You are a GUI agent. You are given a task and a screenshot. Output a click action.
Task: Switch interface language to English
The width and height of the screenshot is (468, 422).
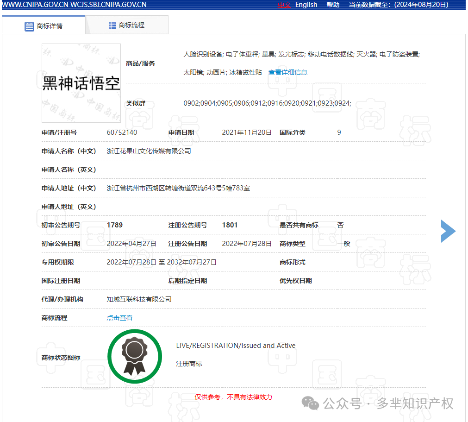coord(306,5)
